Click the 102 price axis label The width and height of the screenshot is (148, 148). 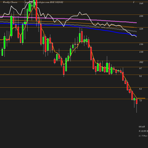click(x=141, y=62)
